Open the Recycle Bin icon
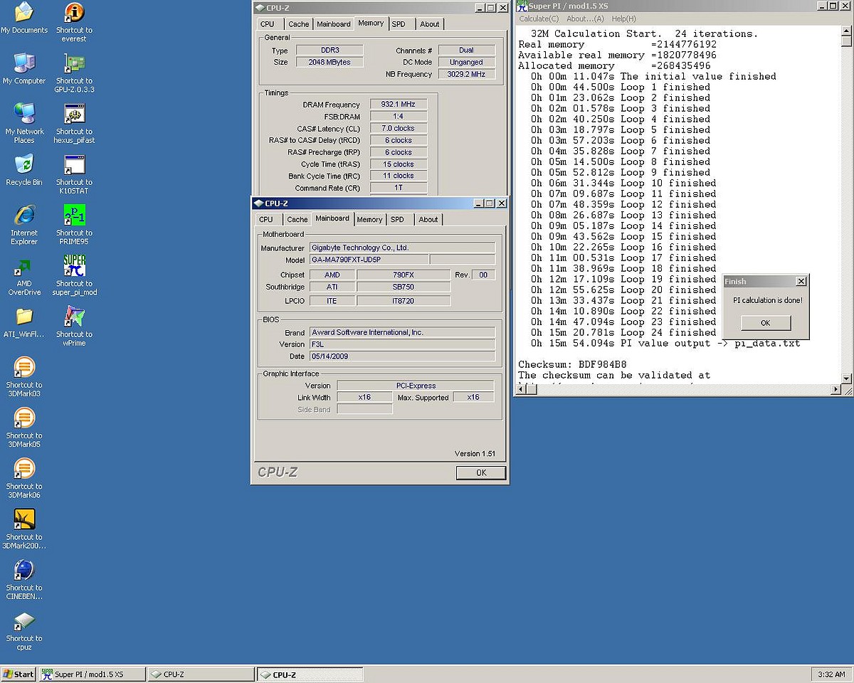The height and width of the screenshot is (683, 854). pos(24,164)
